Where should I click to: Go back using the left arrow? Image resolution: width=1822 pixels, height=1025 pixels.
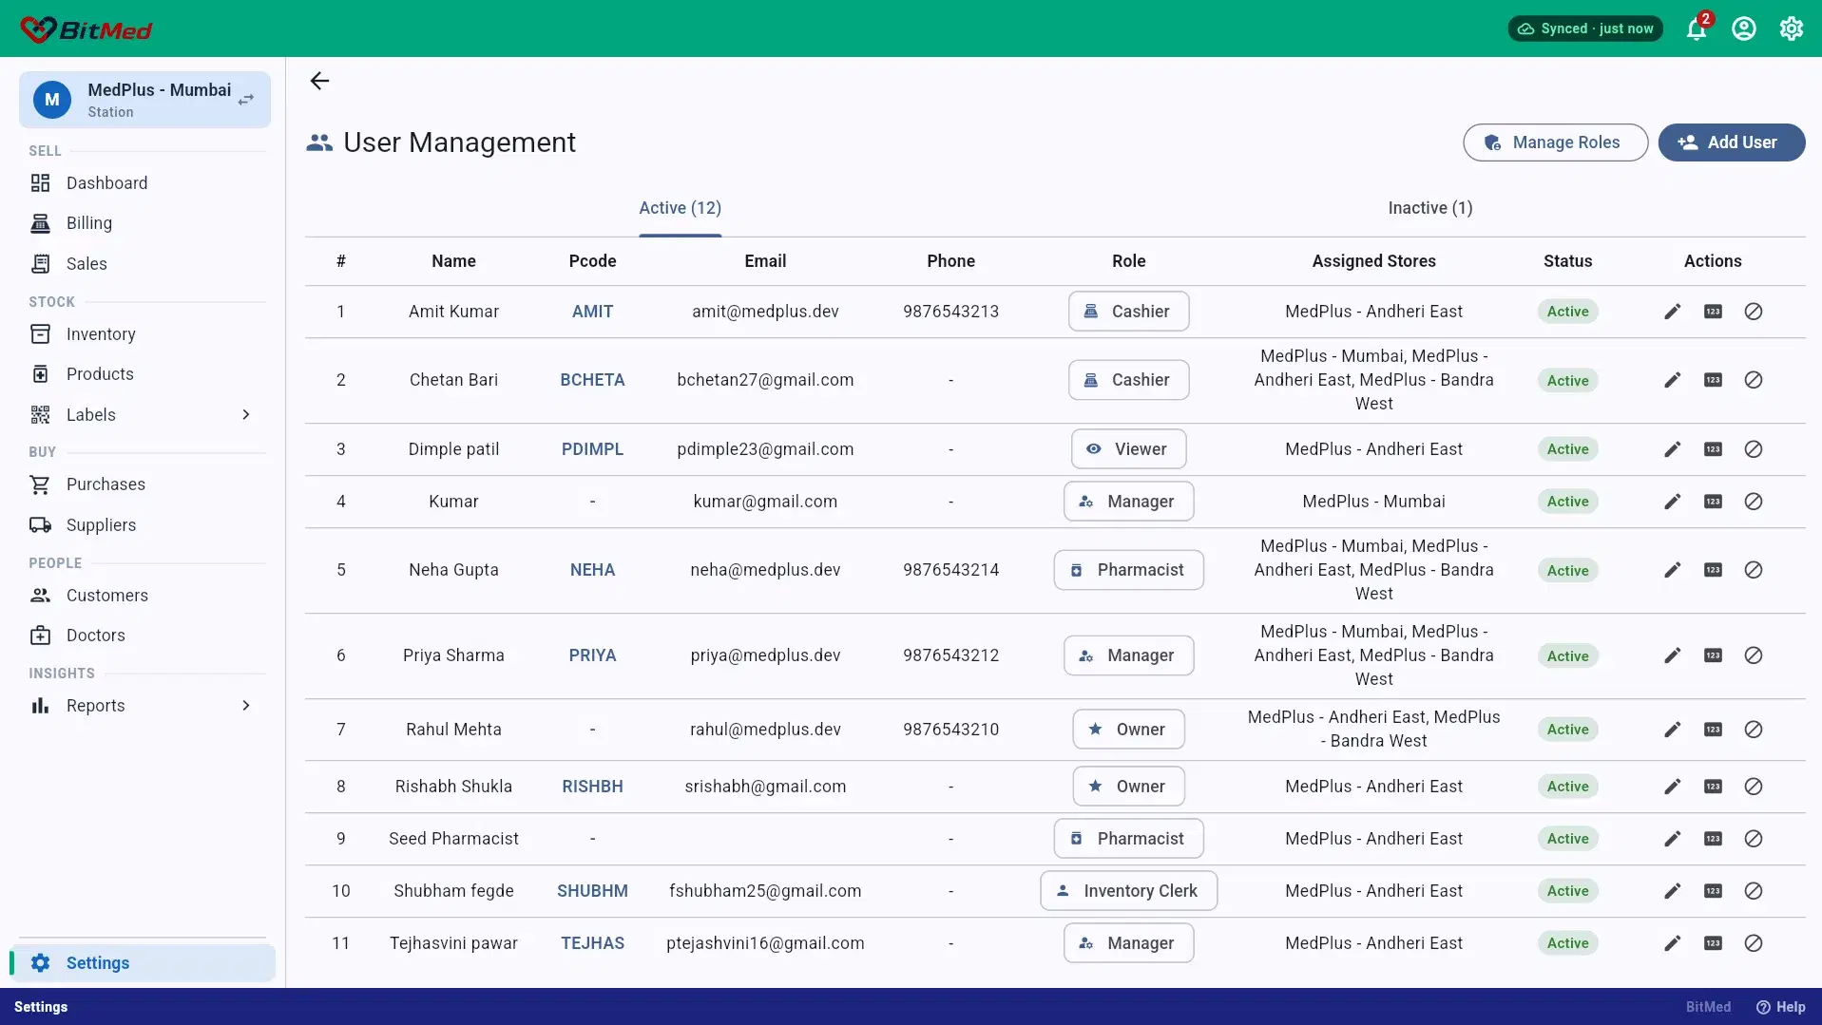click(319, 81)
